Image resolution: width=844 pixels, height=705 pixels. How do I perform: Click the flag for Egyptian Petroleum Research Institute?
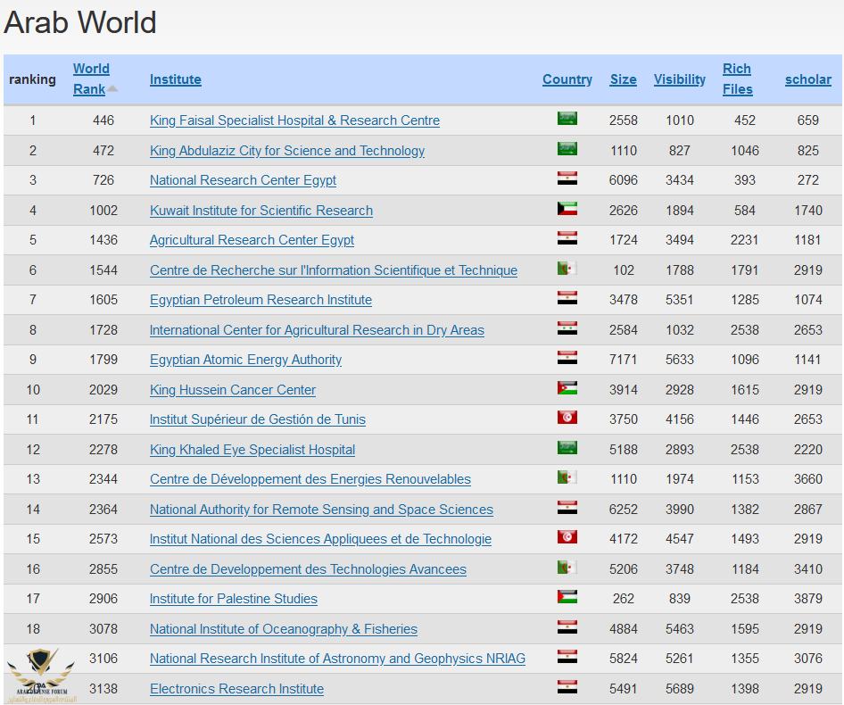tap(567, 298)
